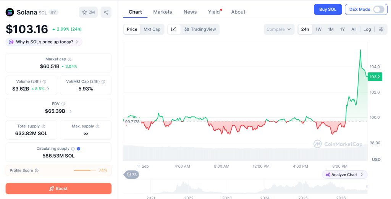The width and height of the screenshot is (391, 199).
Task: Click the history clock 73 badge
Action: pos(131,175)
